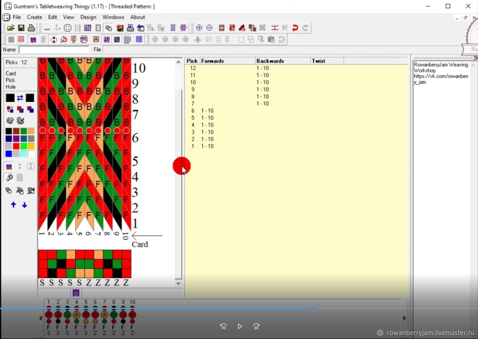Toggle the boxed letter A button
This screenshot has width=478, height=339.
(x=96, y=39)
